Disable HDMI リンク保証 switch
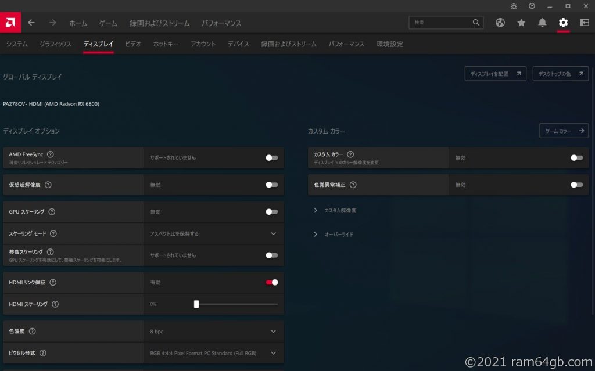Viewport: 595px width, 371px height. 272,282
